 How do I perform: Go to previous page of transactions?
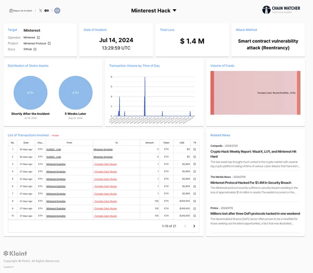(x=185, y=226)
